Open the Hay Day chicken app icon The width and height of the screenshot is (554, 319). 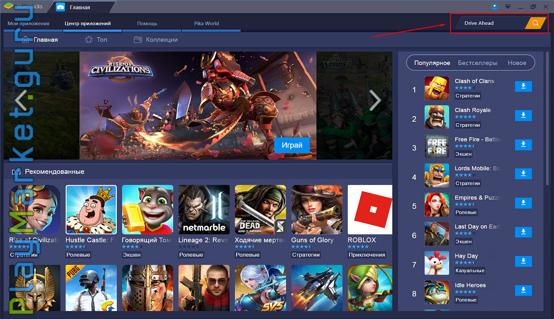[x=437, y=263]
